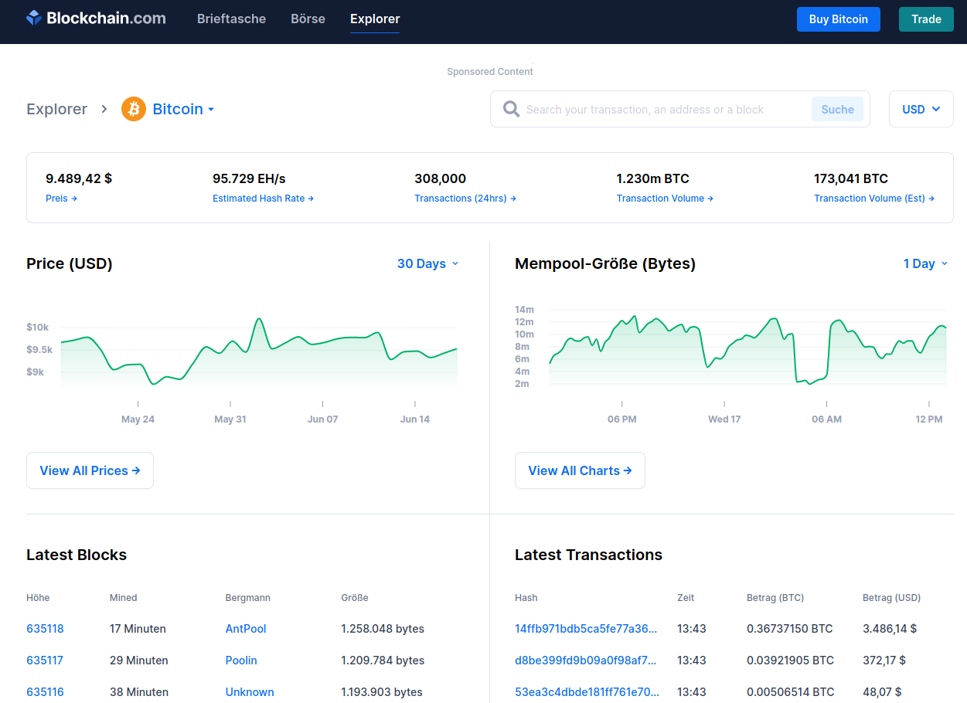
Task: Click into the transaction search field
Action: [x=665, y=110]
